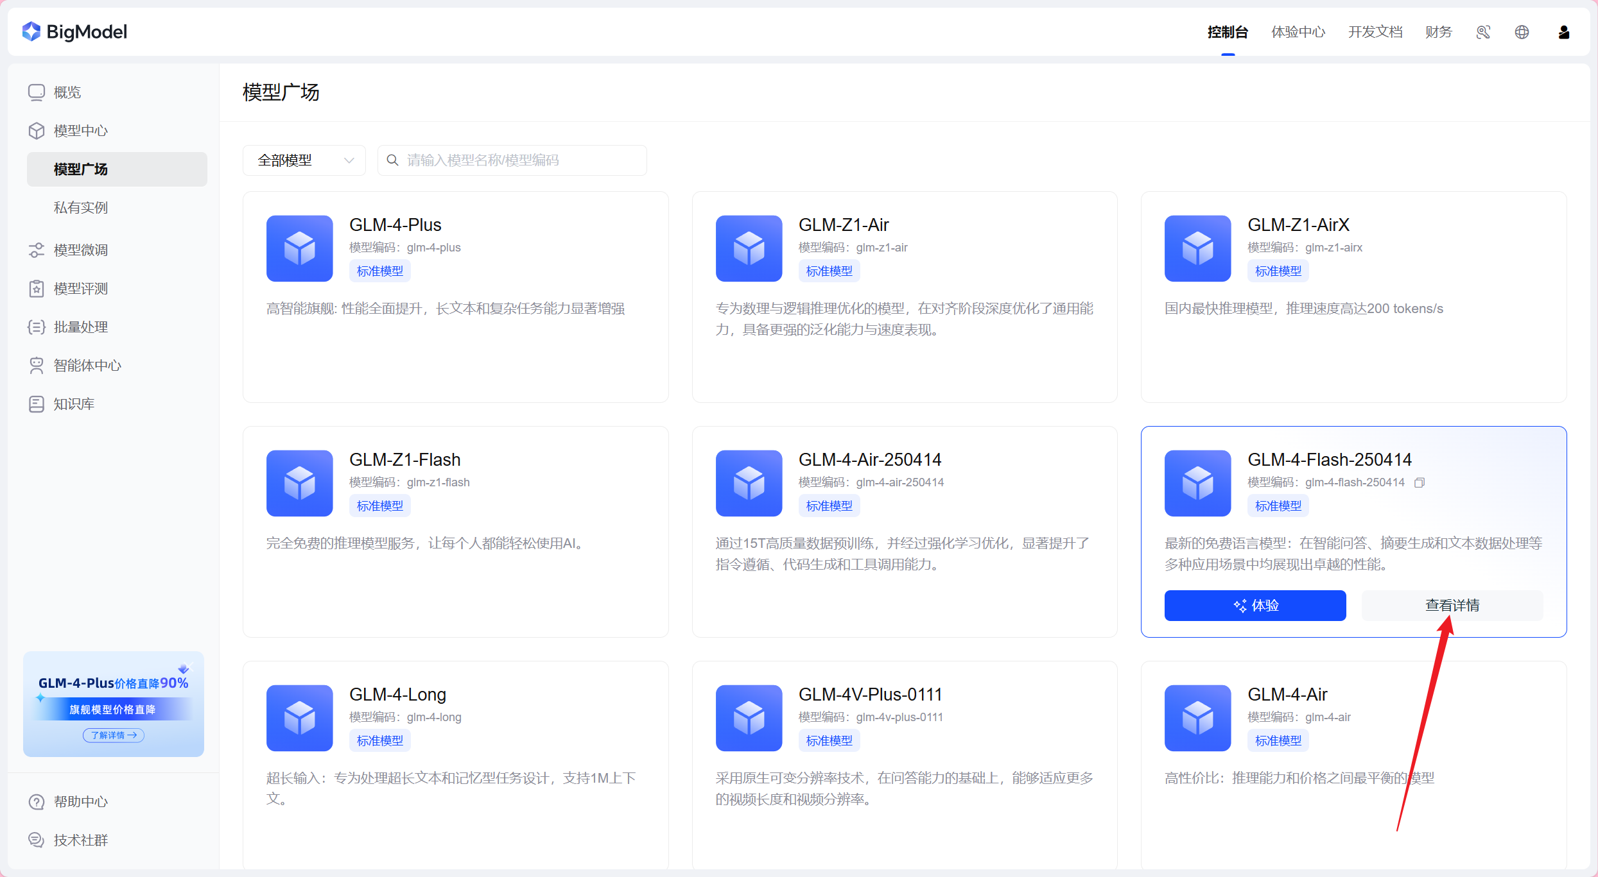Viewport: 1598px width, 877px height.
Task: Click 查看详情 for GLM-4-Flash-250414
Action: (x=1452, y=606)
